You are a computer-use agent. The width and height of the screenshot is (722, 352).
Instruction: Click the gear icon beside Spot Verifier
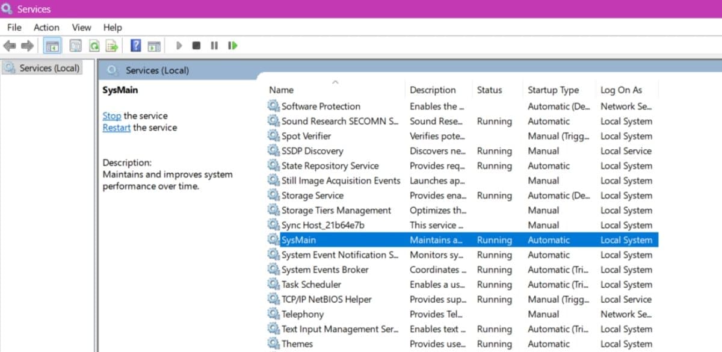pyautogui.click(x=274, y=136)
